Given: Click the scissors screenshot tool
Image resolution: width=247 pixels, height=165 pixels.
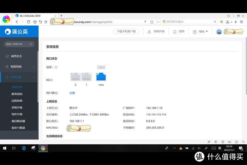Looking at the screenshot, I should click(x=228, y=22).
